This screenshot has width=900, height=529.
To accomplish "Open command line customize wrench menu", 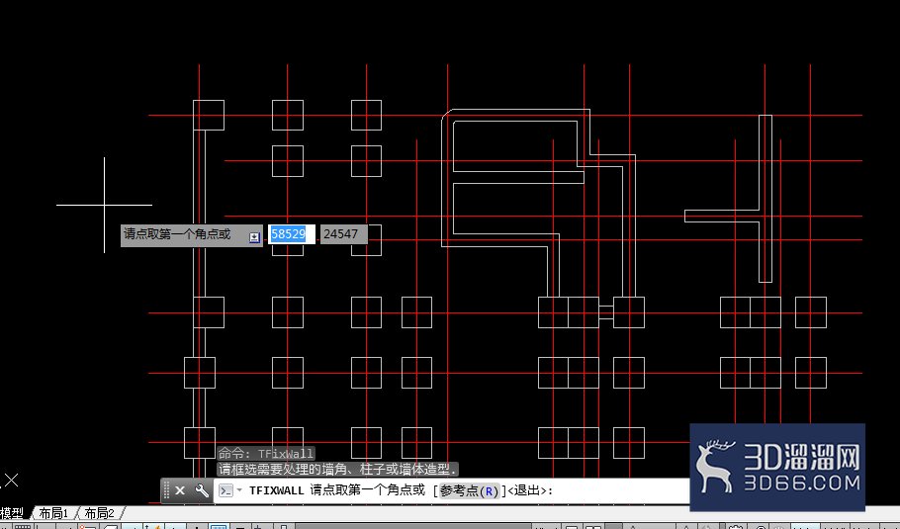I will [x=202, y=490].
